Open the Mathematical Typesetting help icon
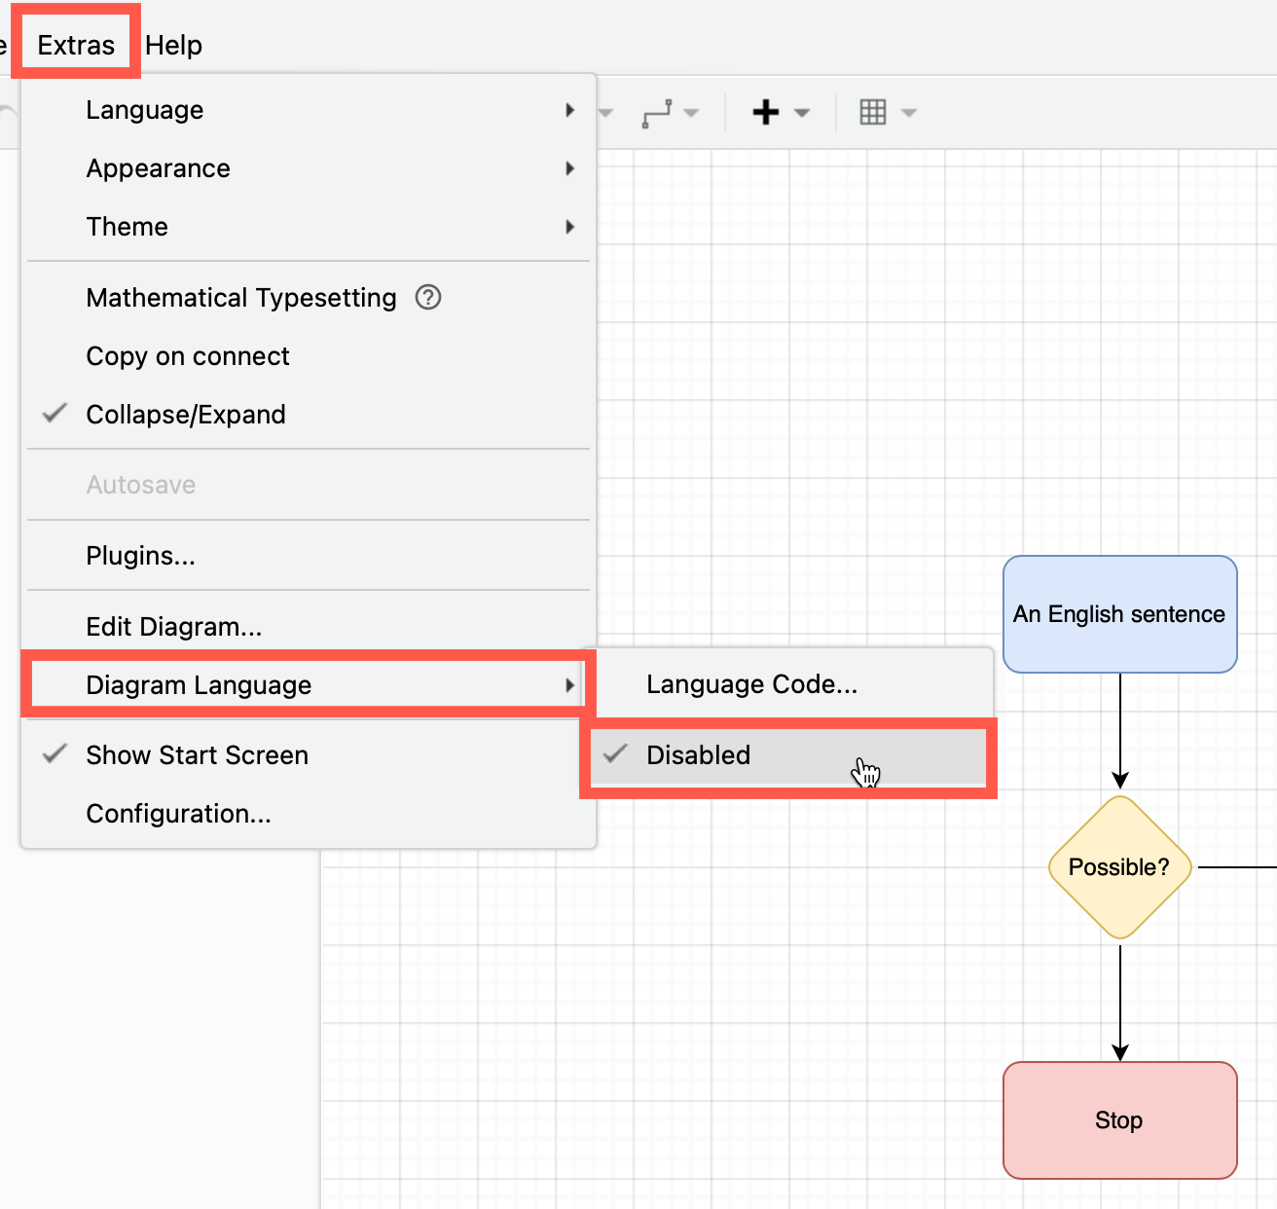The width and height of the screenshot is (1277, 1209). point(428,298)
